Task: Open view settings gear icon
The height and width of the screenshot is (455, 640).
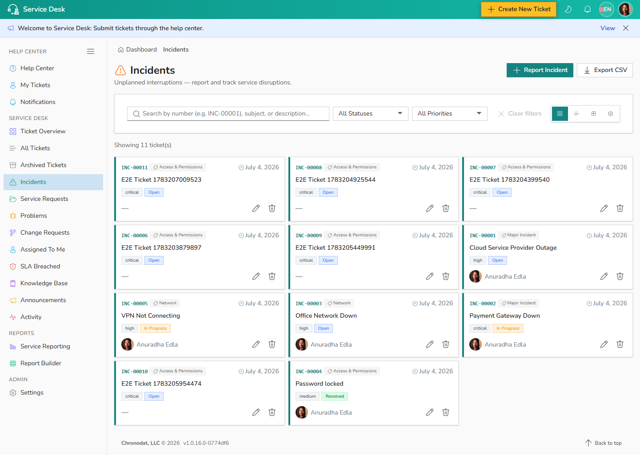Action: tap(611, 114)
